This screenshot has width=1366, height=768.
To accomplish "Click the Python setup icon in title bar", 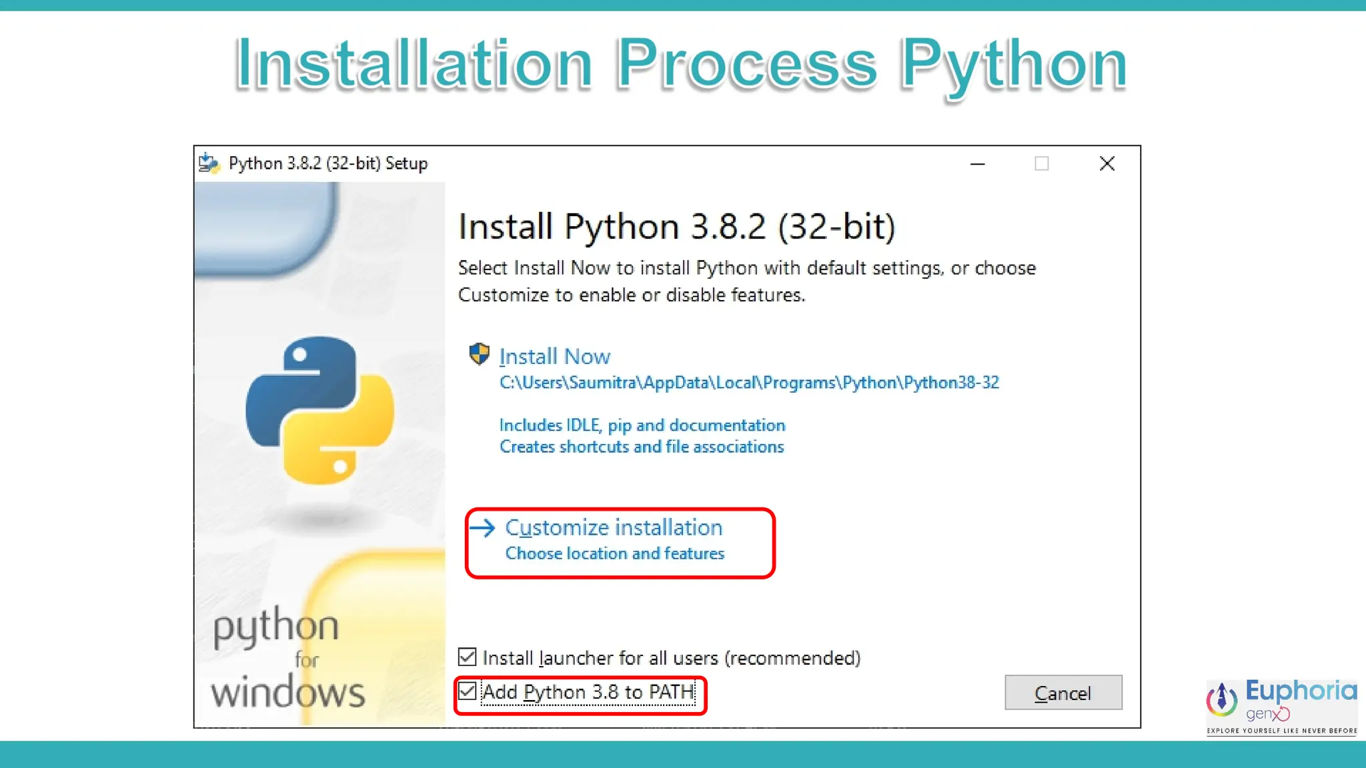I will point(209,163).
